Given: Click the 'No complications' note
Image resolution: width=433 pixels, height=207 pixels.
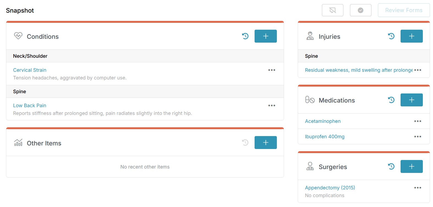Looking at the screenshot, I should tap(325, 195).
